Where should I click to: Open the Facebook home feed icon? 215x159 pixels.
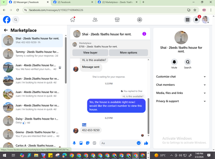click(x=73, y=20)
